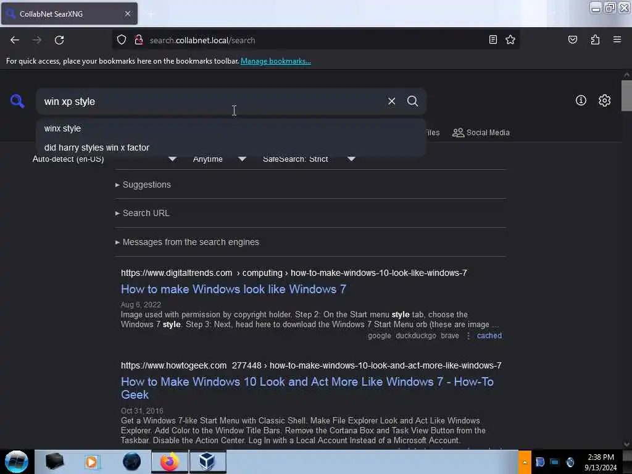
Task: Expand the Suggestions section
Action: pos(143,185)
